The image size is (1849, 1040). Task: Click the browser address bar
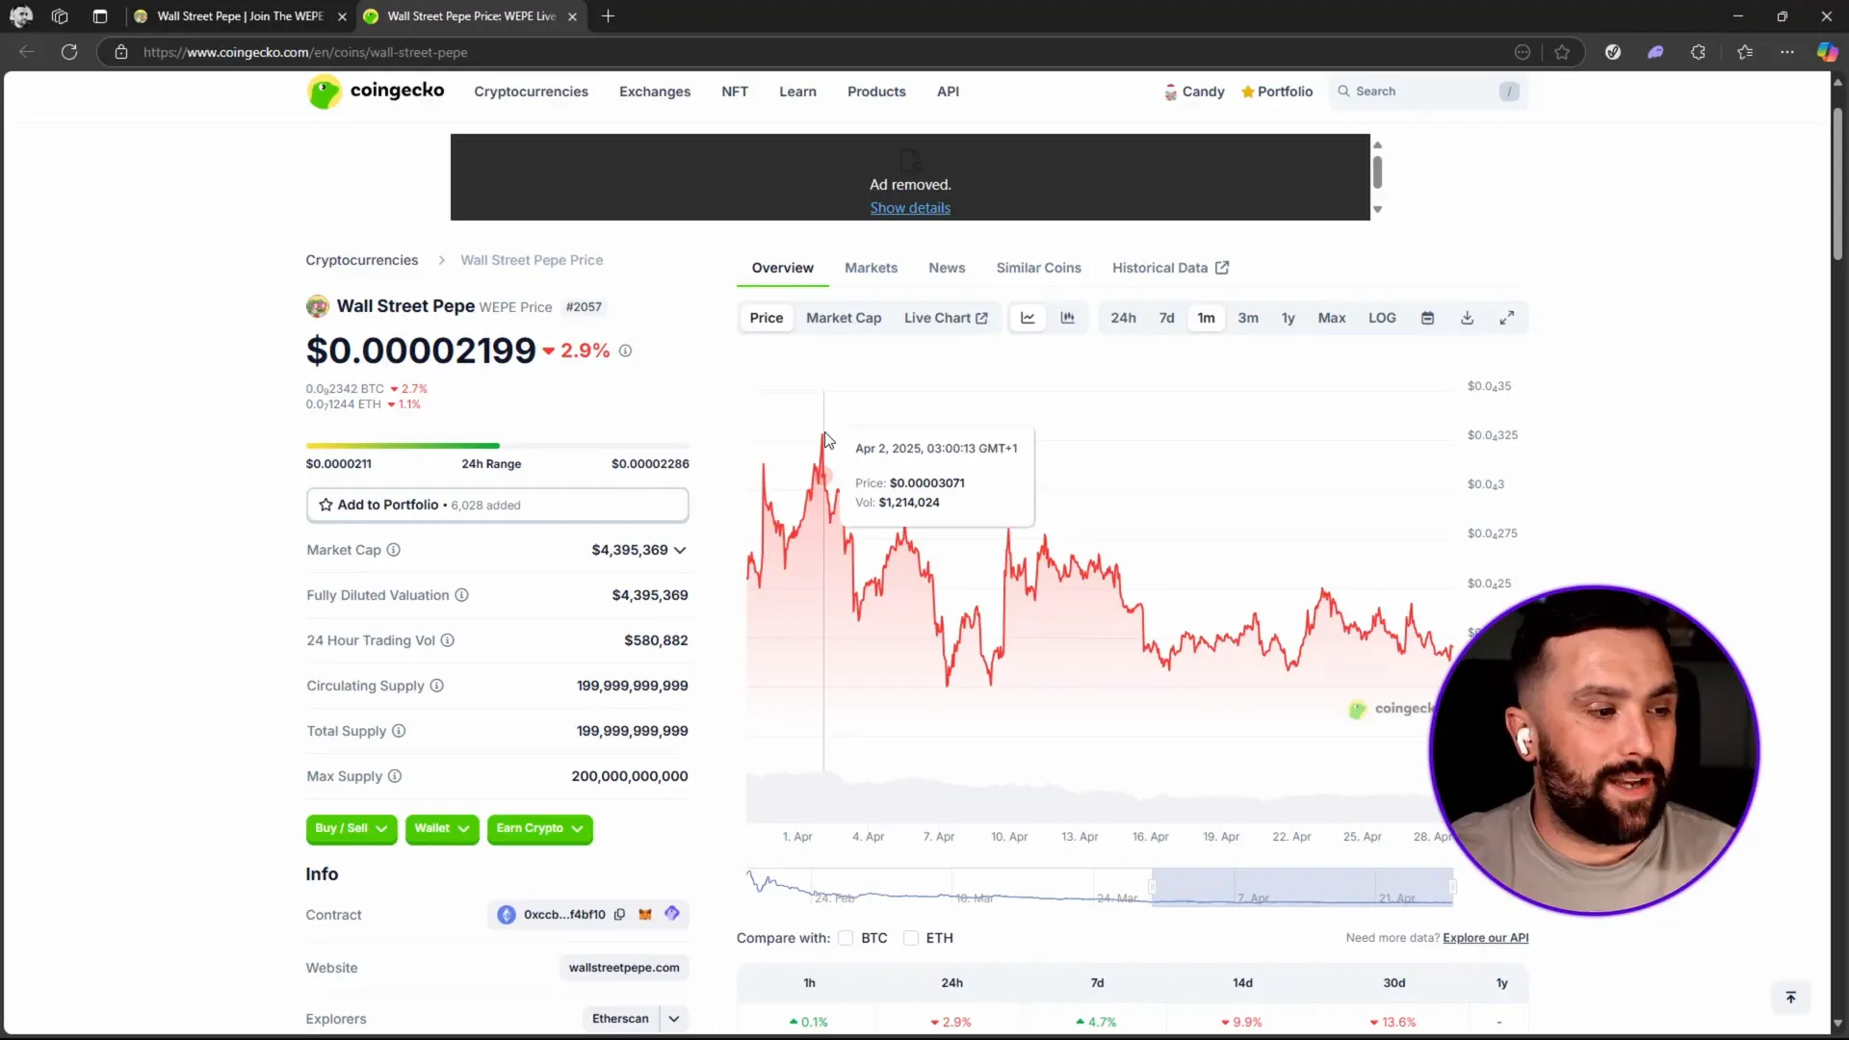pyautogui.click(x=809, y=52)
